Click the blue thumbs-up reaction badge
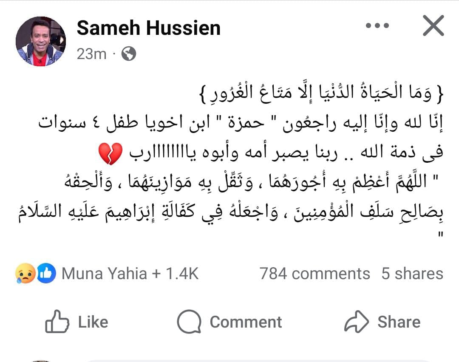This screenshot has width=459, height=362. pyautogui.click(x=46, y=274)
